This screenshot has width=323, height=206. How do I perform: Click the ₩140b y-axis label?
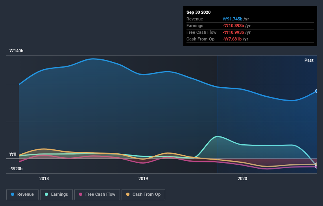[x=16, y=51]
